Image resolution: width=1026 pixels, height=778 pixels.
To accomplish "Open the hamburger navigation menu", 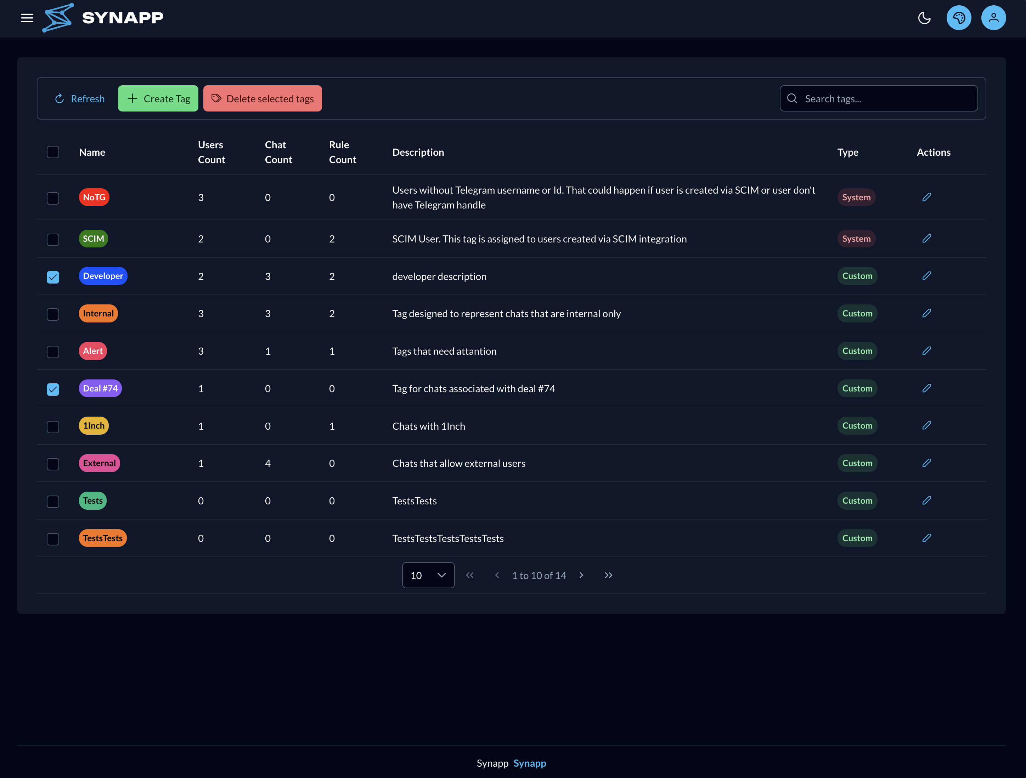I will [x=27, y=18].
